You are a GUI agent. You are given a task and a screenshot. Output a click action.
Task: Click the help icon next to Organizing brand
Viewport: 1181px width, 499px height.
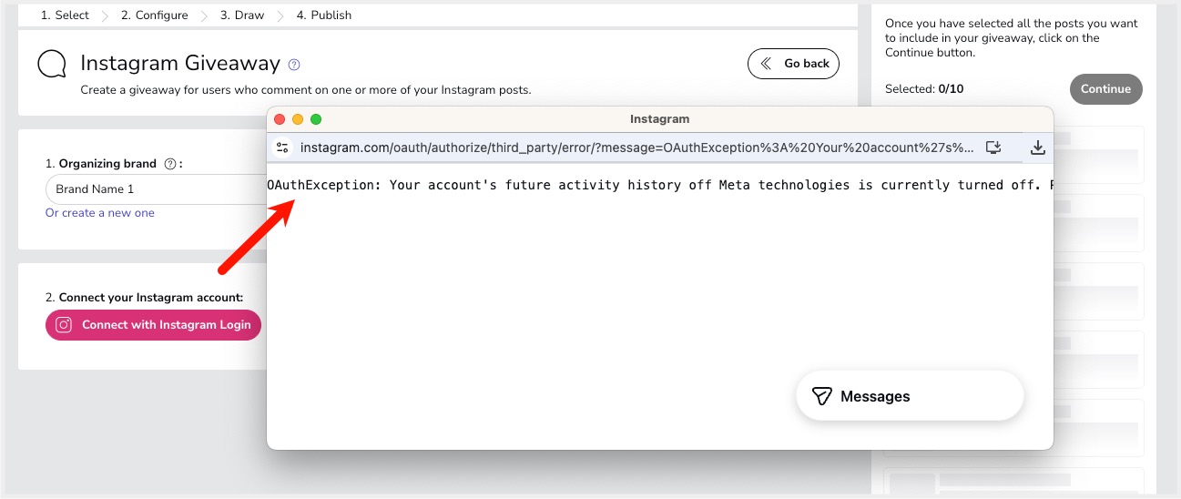click(x=169, y=164)
